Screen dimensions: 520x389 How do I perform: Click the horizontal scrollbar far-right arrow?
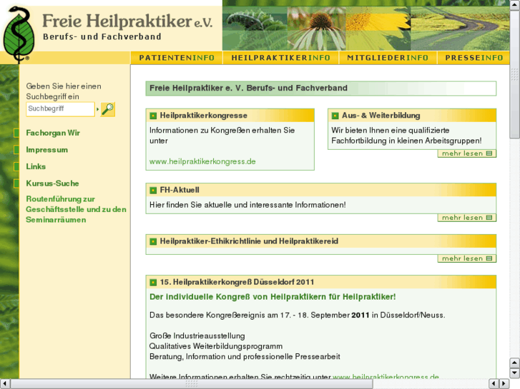coord(504,384)
